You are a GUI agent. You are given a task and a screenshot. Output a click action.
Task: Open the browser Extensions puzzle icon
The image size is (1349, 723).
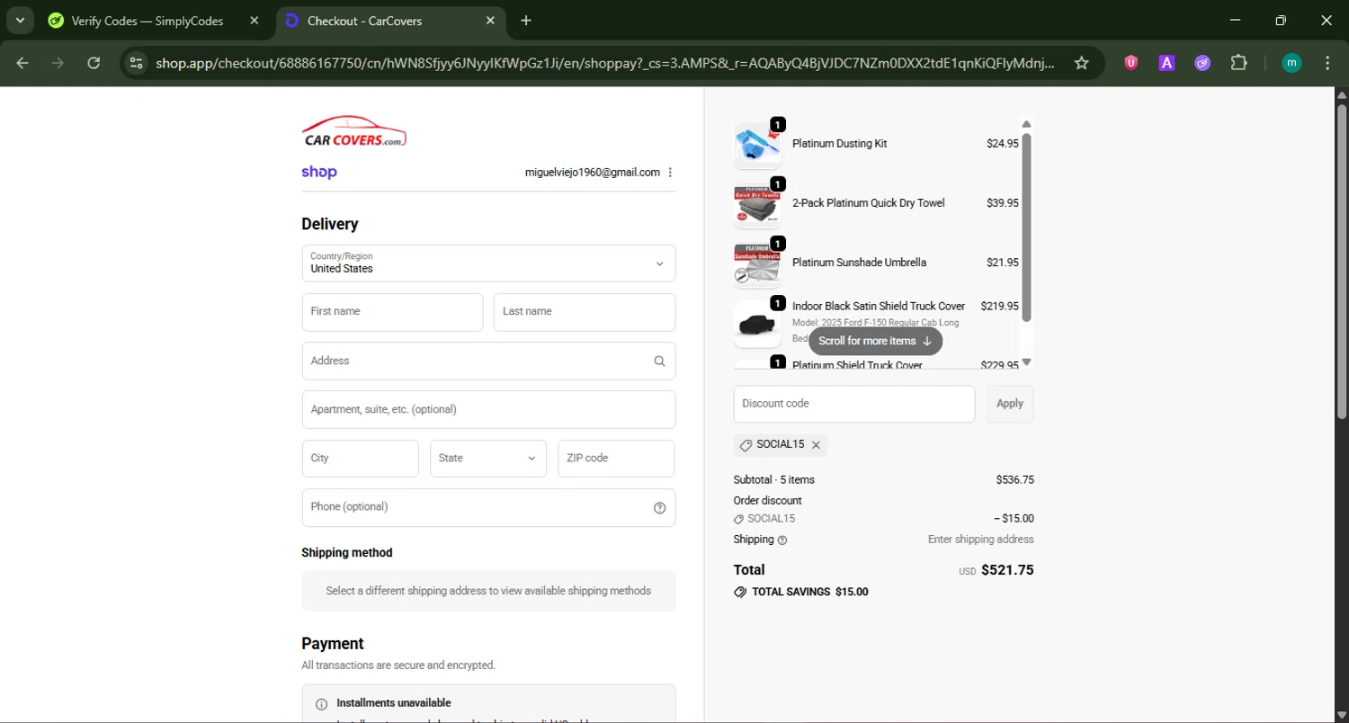(1238, 63)
